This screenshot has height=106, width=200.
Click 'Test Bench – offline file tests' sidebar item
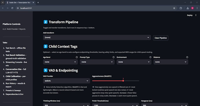[x=16, y=50]
